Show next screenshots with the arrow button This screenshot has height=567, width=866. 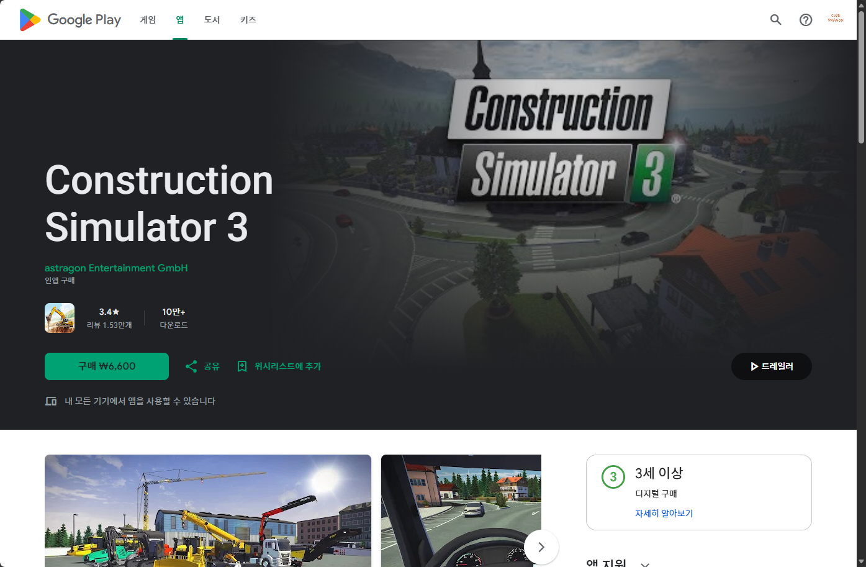click(541, 547)
